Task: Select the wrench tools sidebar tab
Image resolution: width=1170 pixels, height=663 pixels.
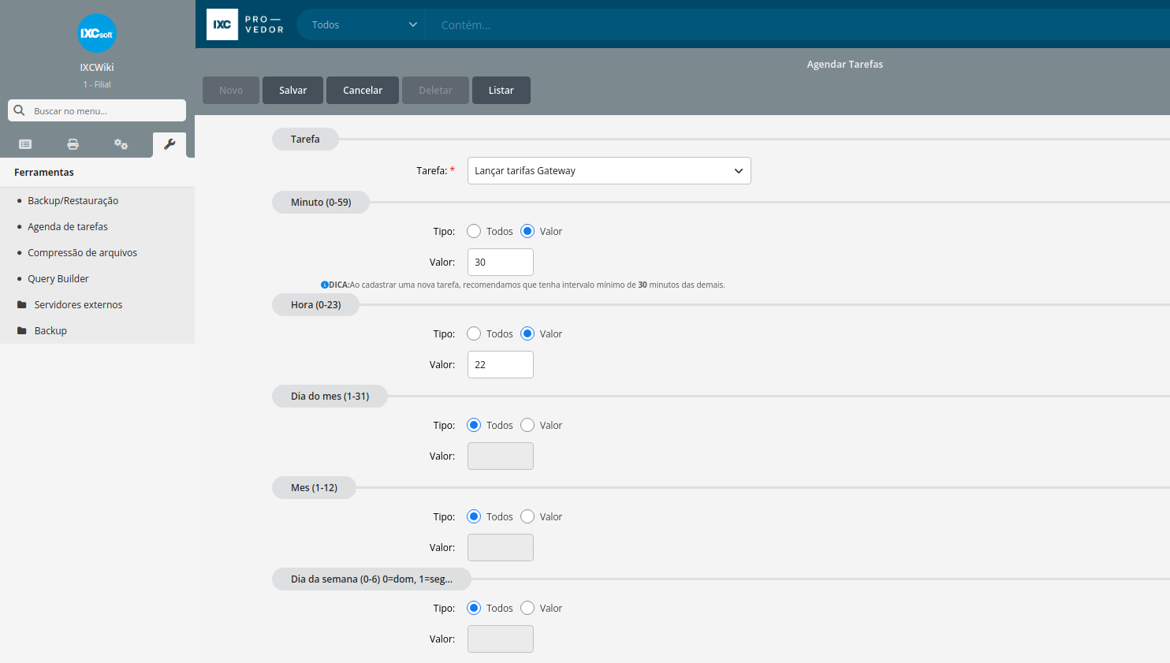Action: [x=170, y=144]
